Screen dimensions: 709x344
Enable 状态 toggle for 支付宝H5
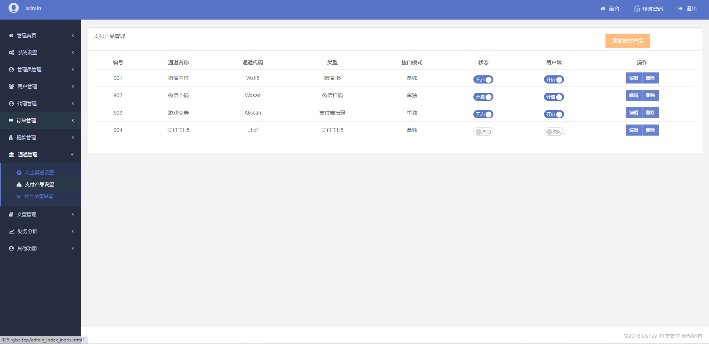pos(483,131)
